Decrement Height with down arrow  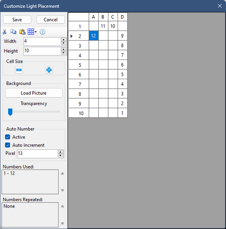click(x=63, y=53)
